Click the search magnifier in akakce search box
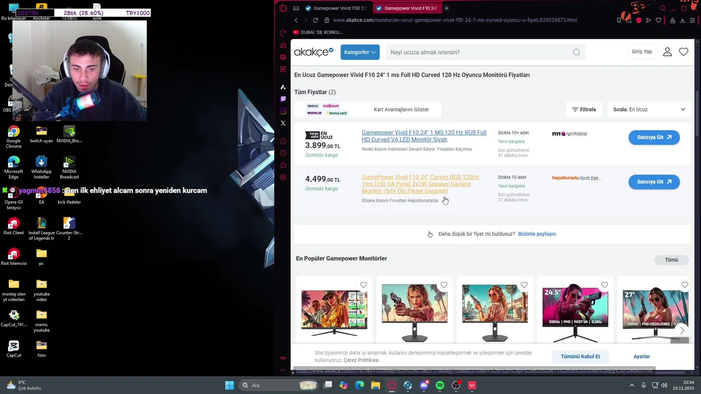Viewport: 701px width, 394px height. 577,53
